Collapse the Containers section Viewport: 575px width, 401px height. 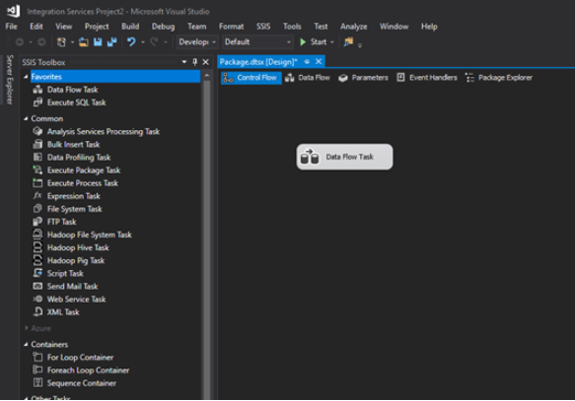pyautogui.click(x=26, y=344)
